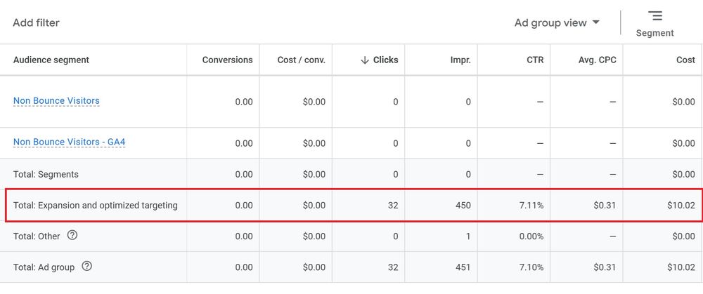Click the Audience segment column header
This screenshot has width=703, height=294.
(51, 60)
